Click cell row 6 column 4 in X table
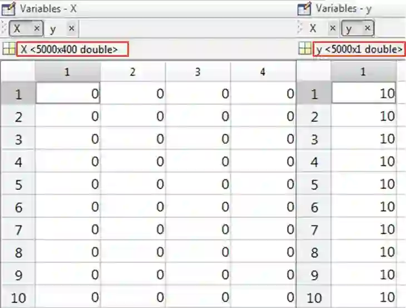 [263, 207]
